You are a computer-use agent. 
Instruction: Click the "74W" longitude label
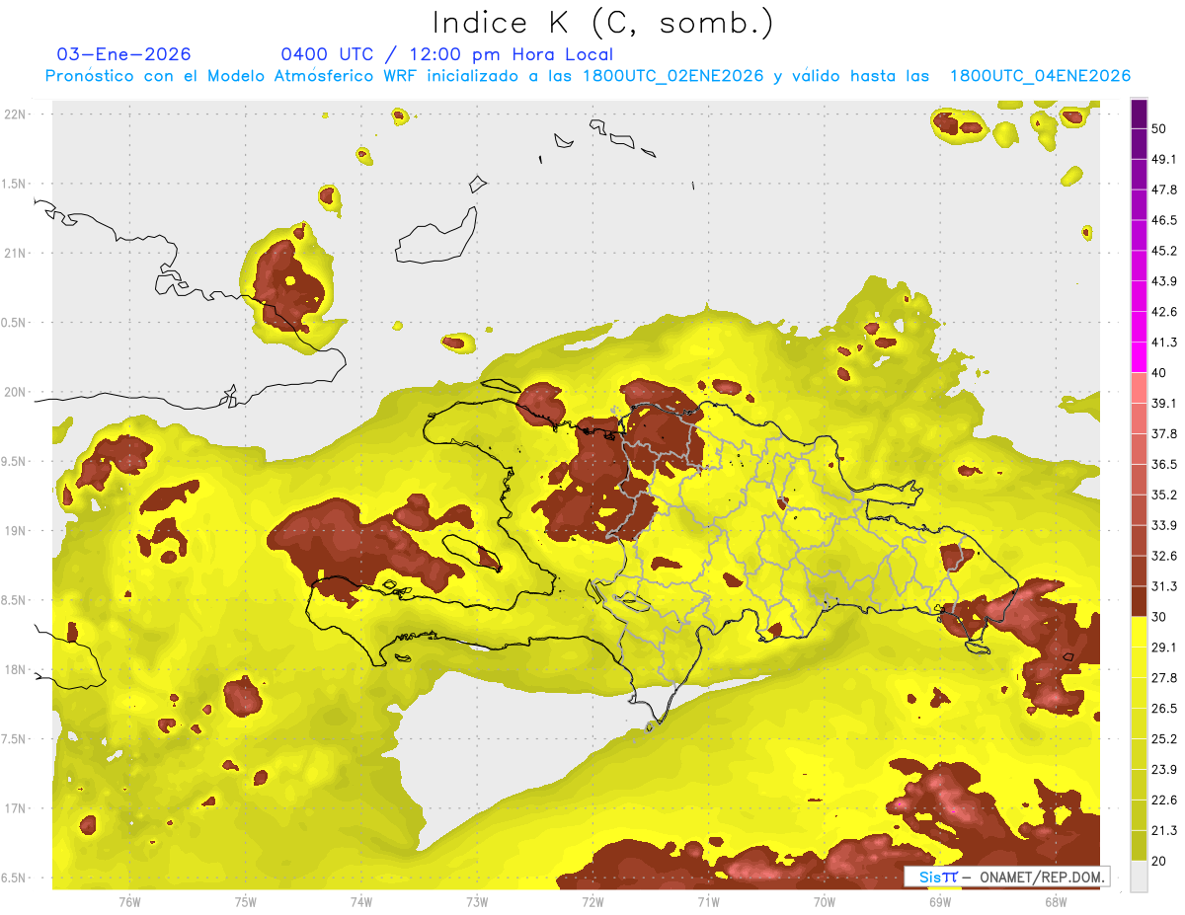coord(360,901)
